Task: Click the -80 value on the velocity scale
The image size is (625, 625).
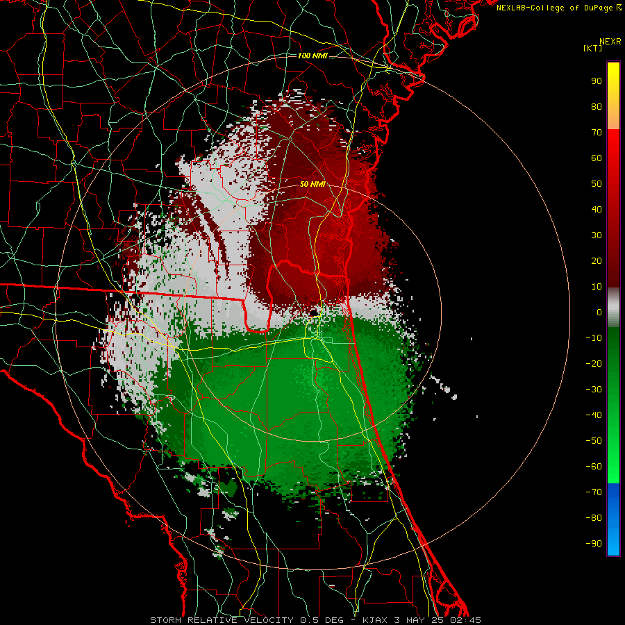Action: (x=594, y=518)
